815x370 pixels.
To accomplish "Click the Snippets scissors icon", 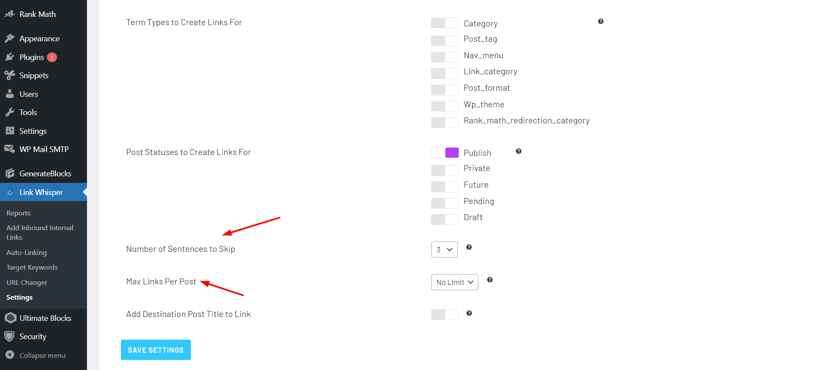I will pos(10,76).
